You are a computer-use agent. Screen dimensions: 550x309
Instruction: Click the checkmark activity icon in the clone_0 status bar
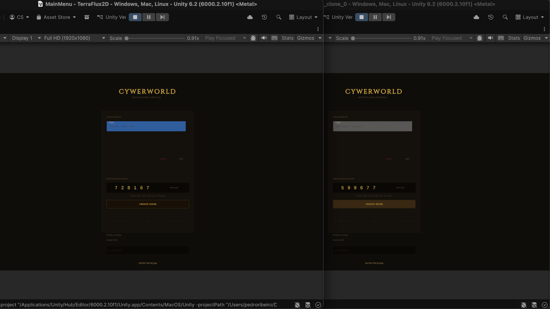544,305
